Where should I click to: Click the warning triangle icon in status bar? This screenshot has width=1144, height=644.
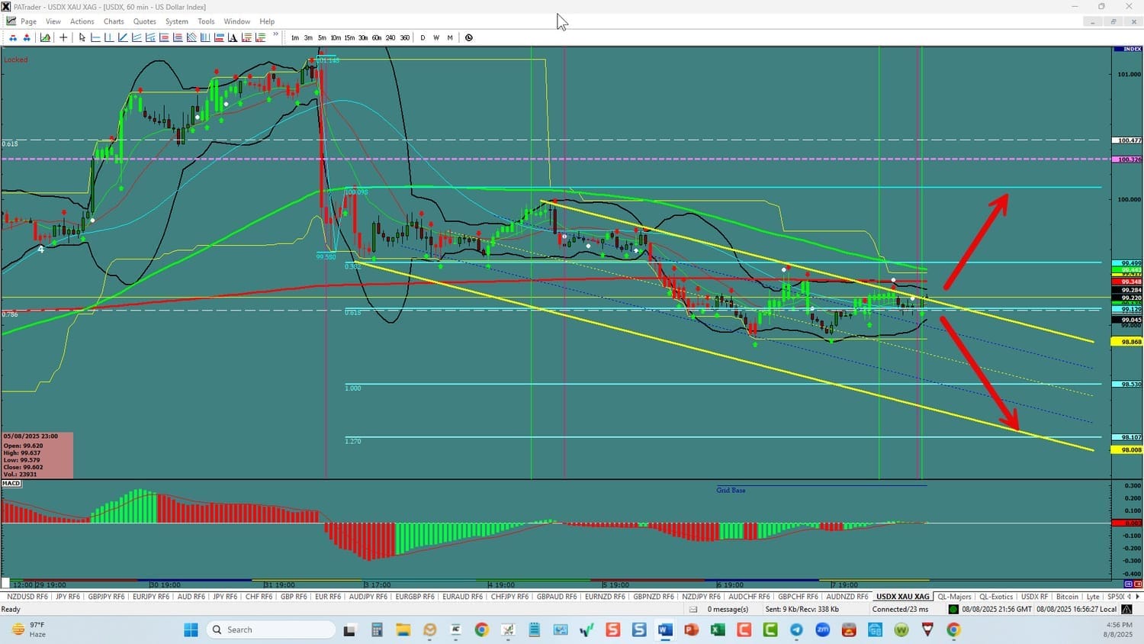[1126, 610]
